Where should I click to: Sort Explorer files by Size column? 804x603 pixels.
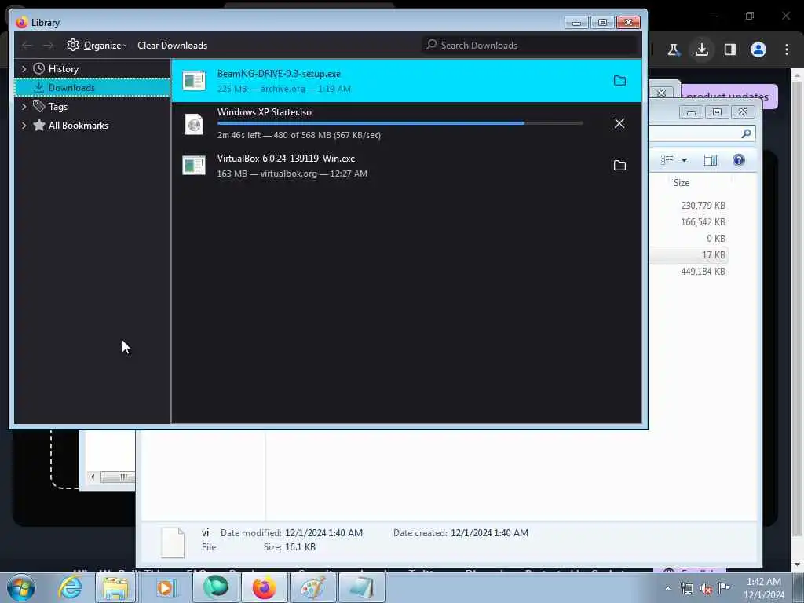tap(682, 183)
